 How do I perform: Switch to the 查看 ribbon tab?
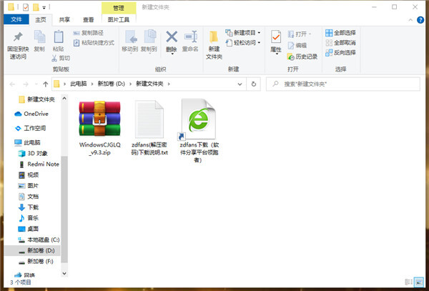[x=88, y=20]
